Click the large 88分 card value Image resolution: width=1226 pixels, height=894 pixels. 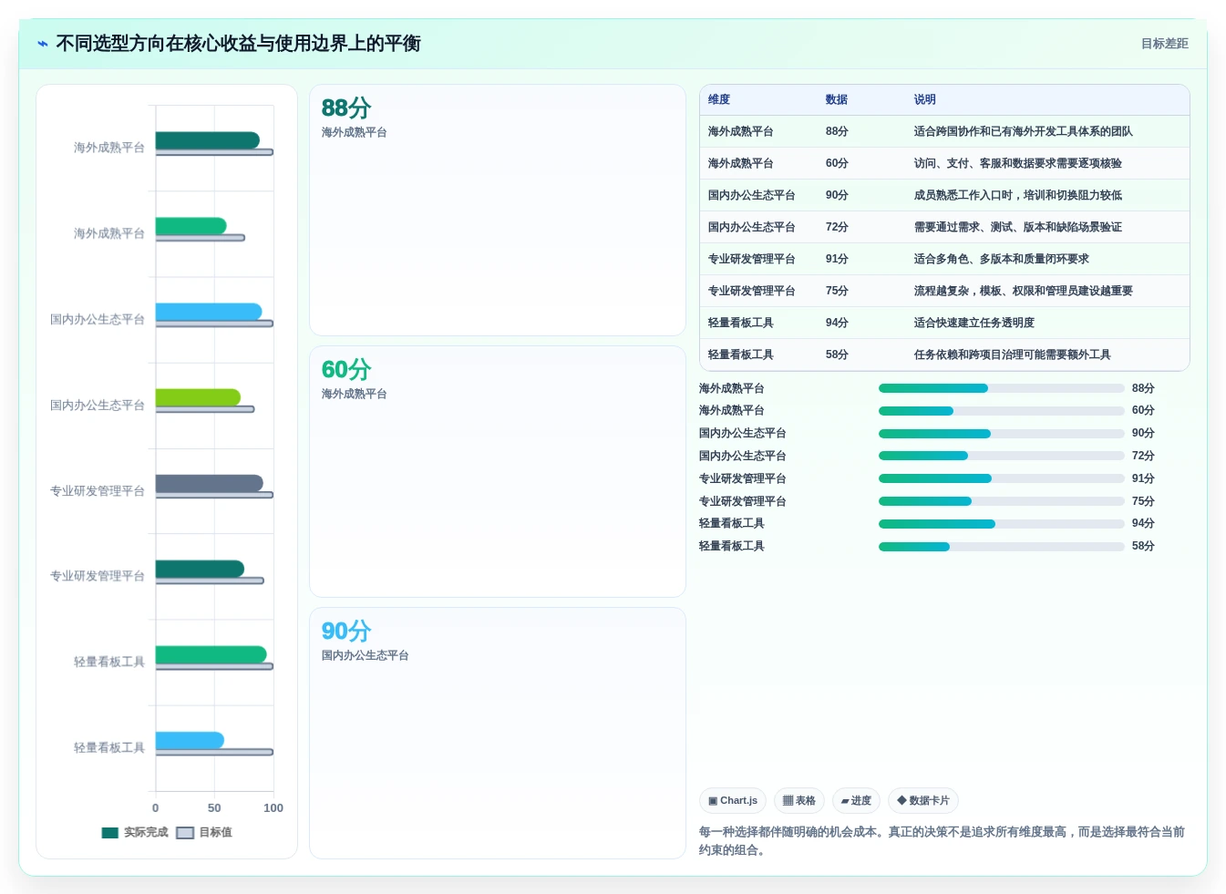346,108
